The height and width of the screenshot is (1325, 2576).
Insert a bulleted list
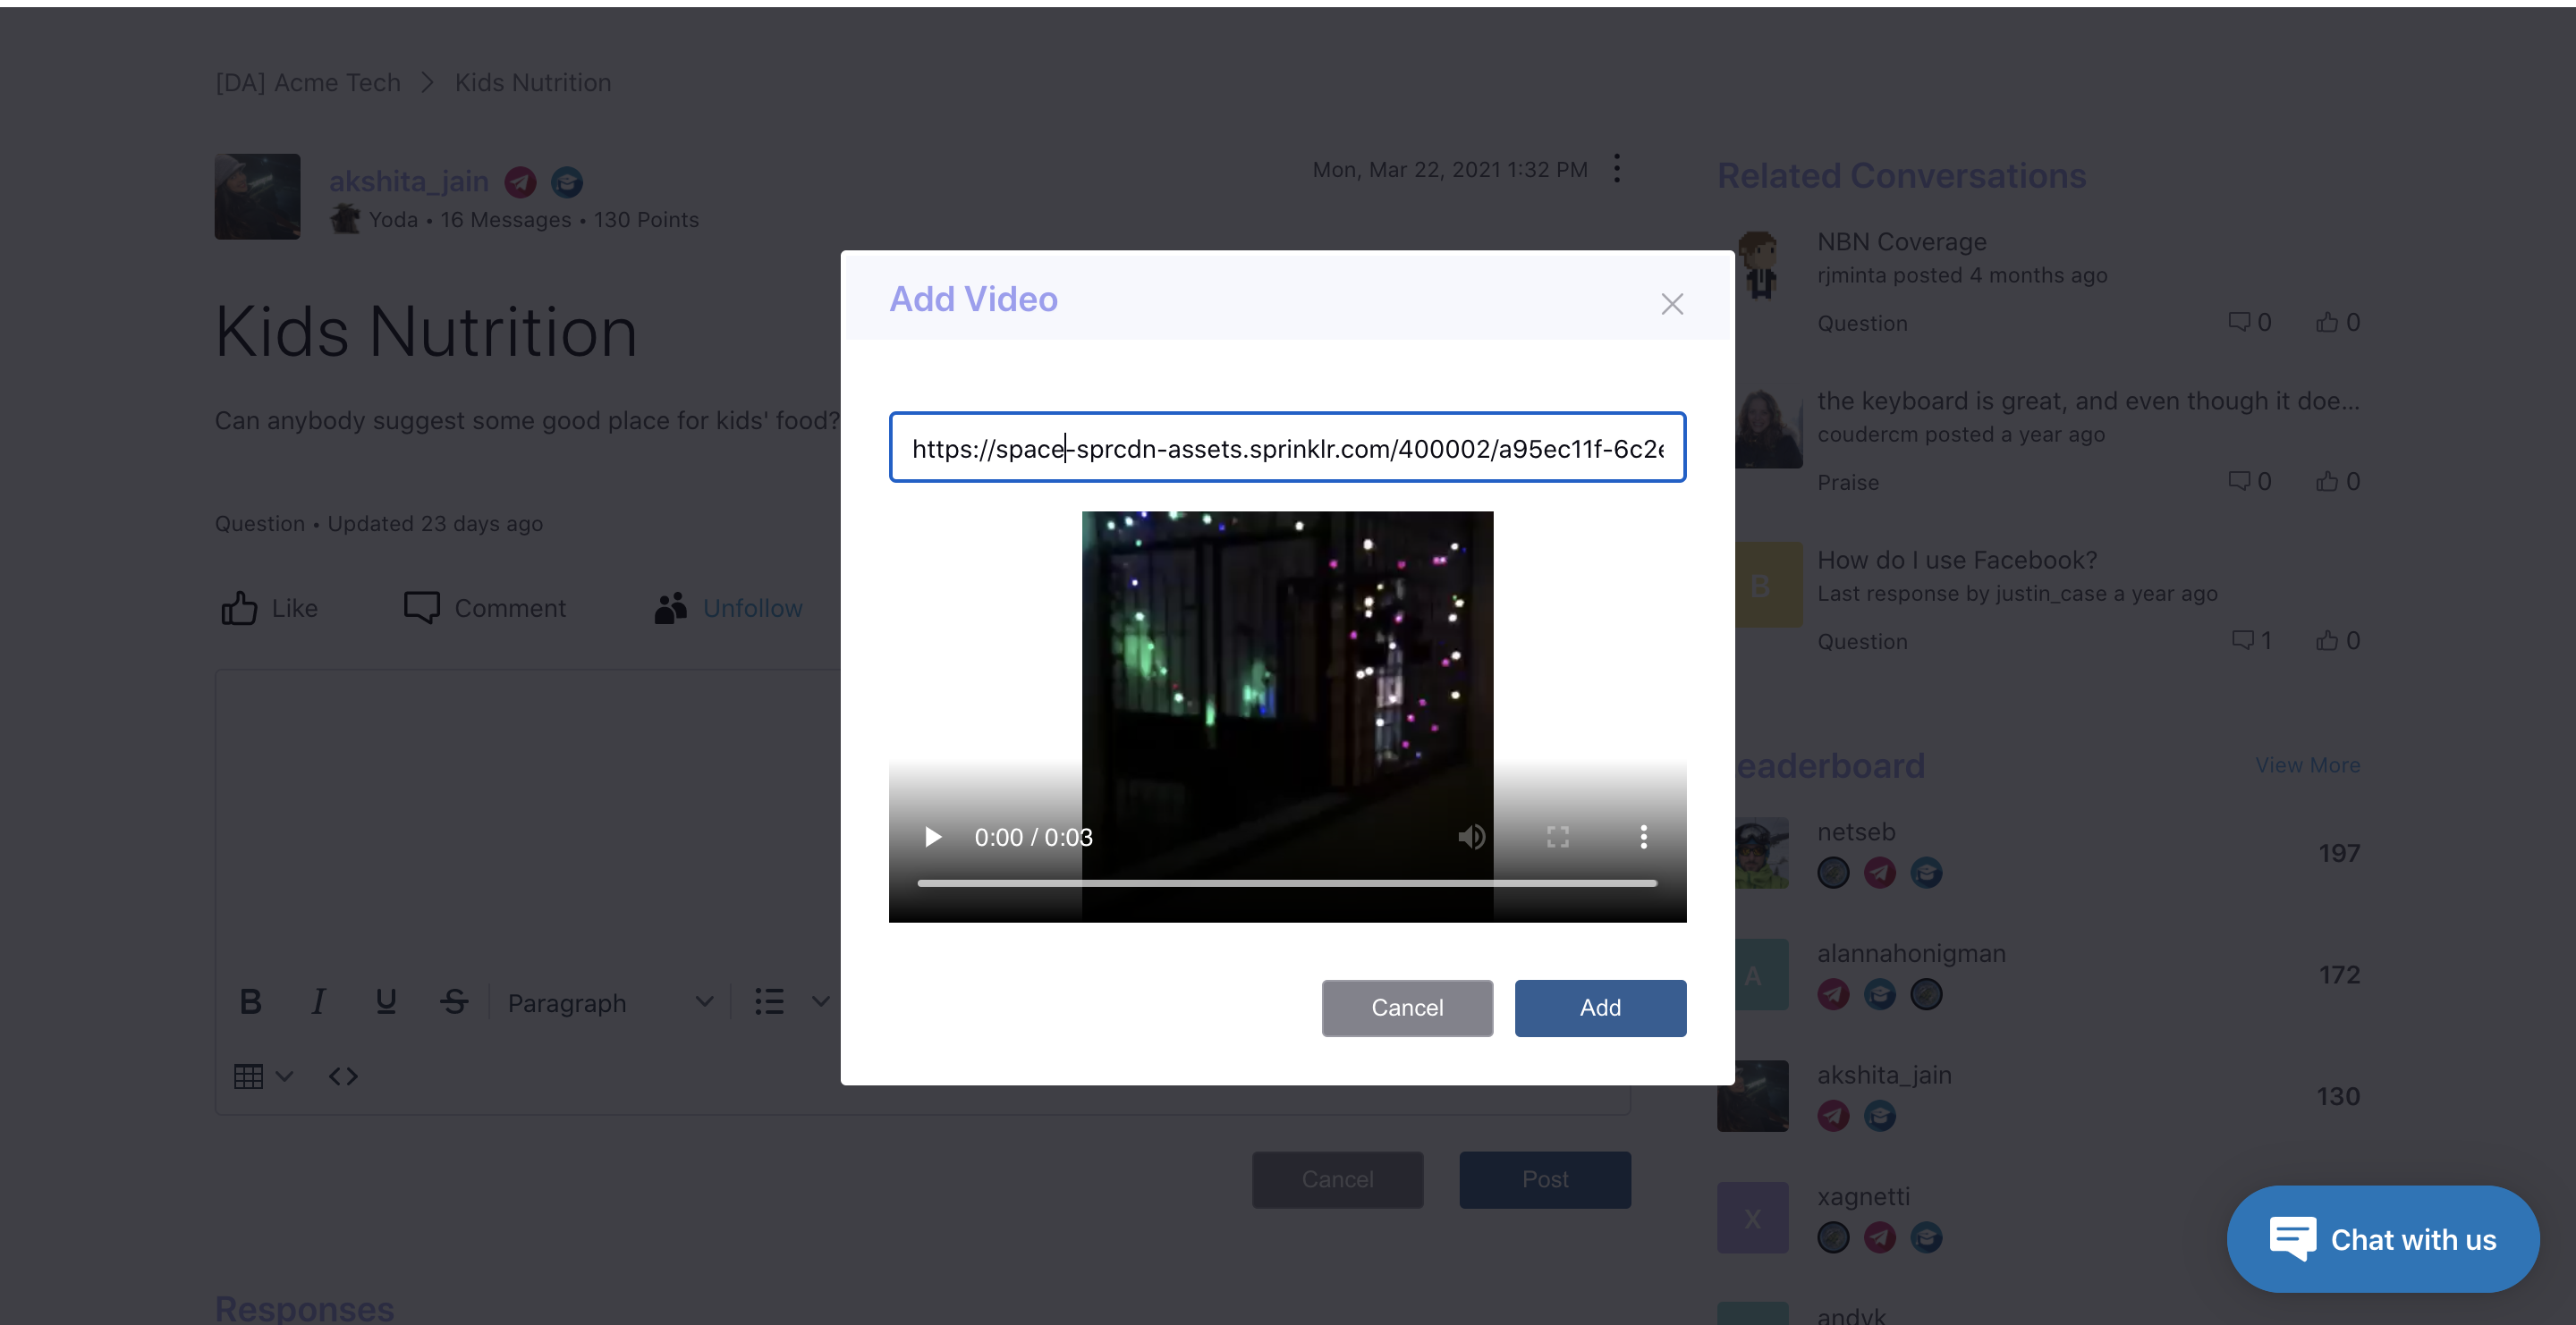point(769,1001)
